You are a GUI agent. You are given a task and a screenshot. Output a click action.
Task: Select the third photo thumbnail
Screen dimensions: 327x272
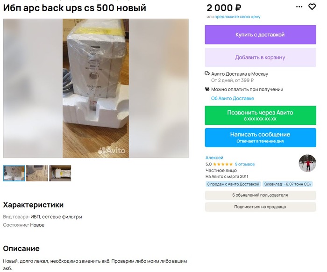(60, 173)
